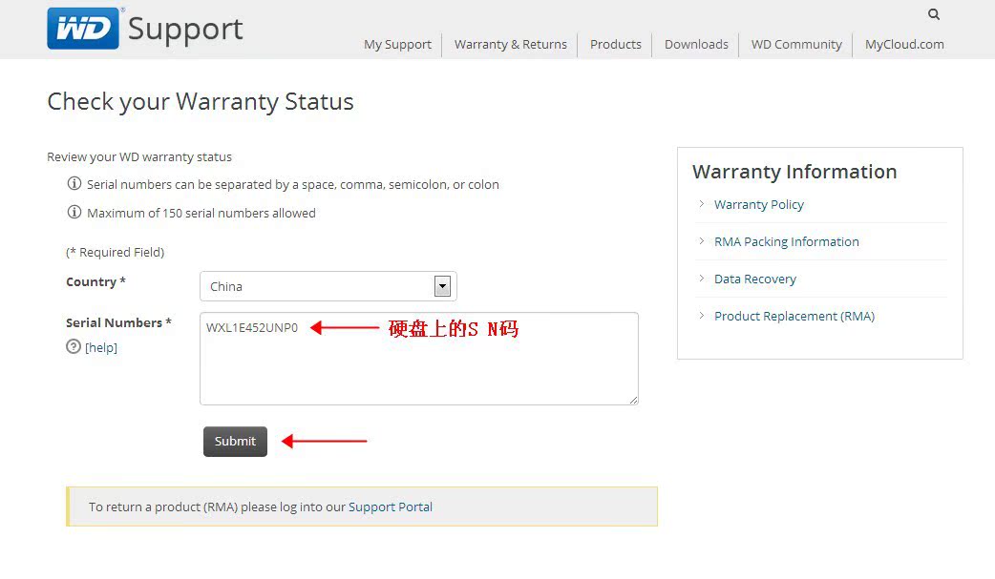Click the WD logo icon

83,29
